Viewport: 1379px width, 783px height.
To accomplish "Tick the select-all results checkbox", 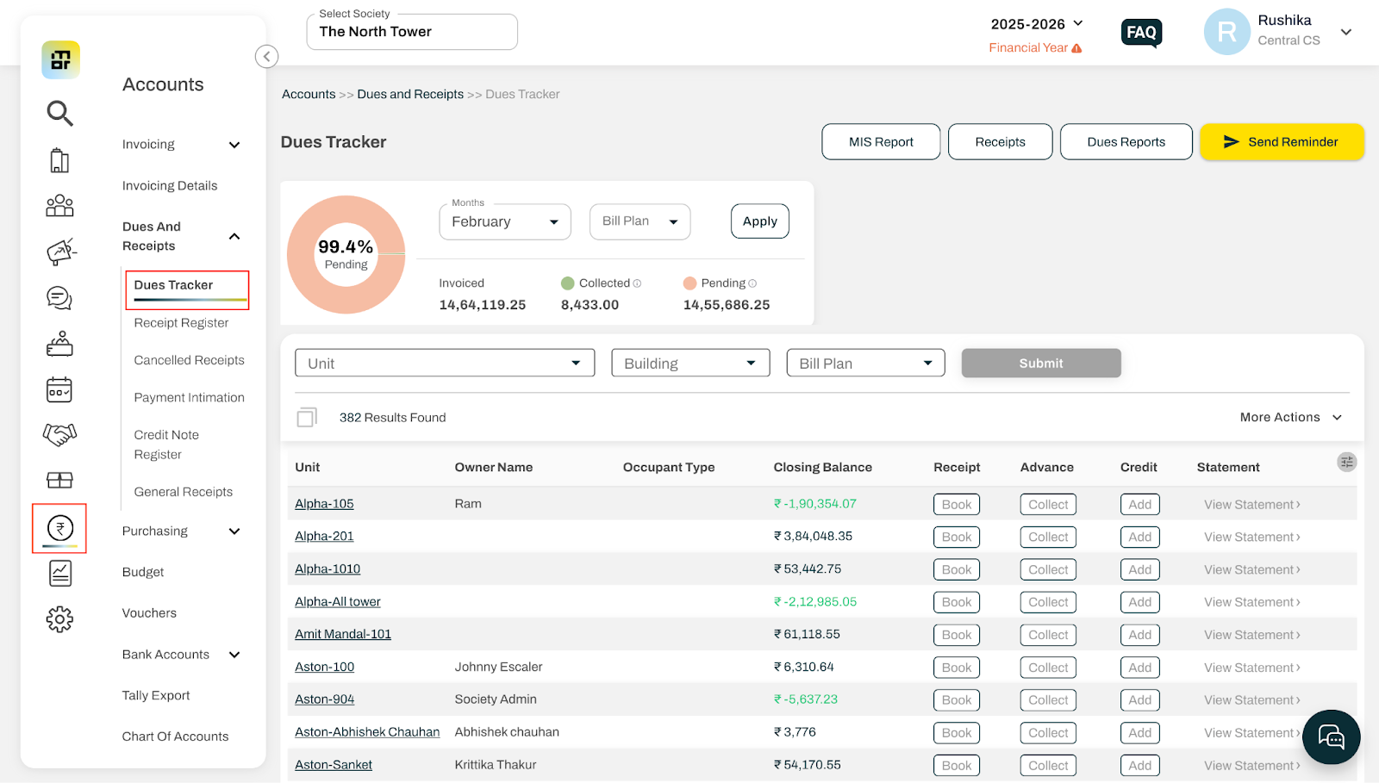I will point(306,418).
